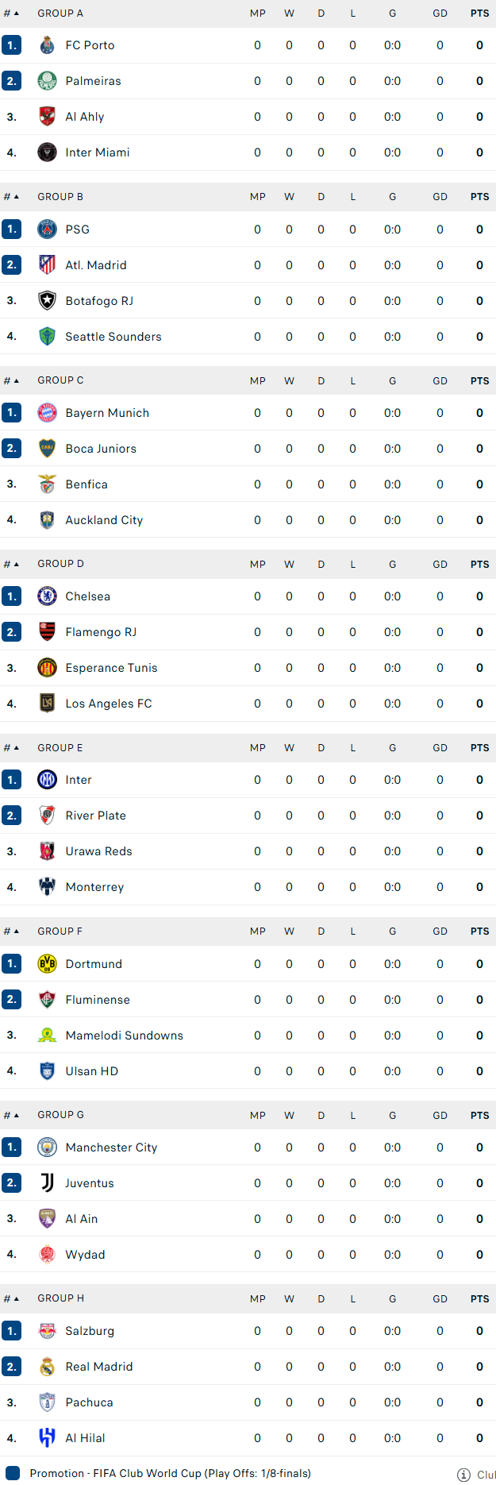The height and width of the screenshot is (1485, 496).
Task: Sort Group F by MP column
Action: pyautogui.click(x=258, y=931)
